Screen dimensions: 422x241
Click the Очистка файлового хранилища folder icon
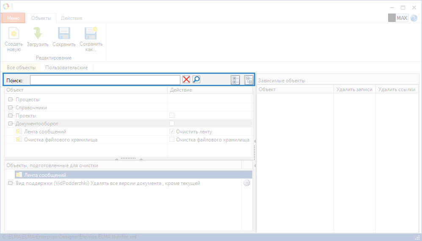tap(19, 140)
